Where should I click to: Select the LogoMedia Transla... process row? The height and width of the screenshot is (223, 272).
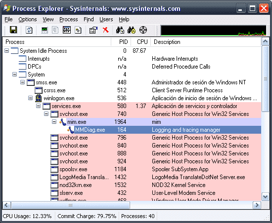132,177
